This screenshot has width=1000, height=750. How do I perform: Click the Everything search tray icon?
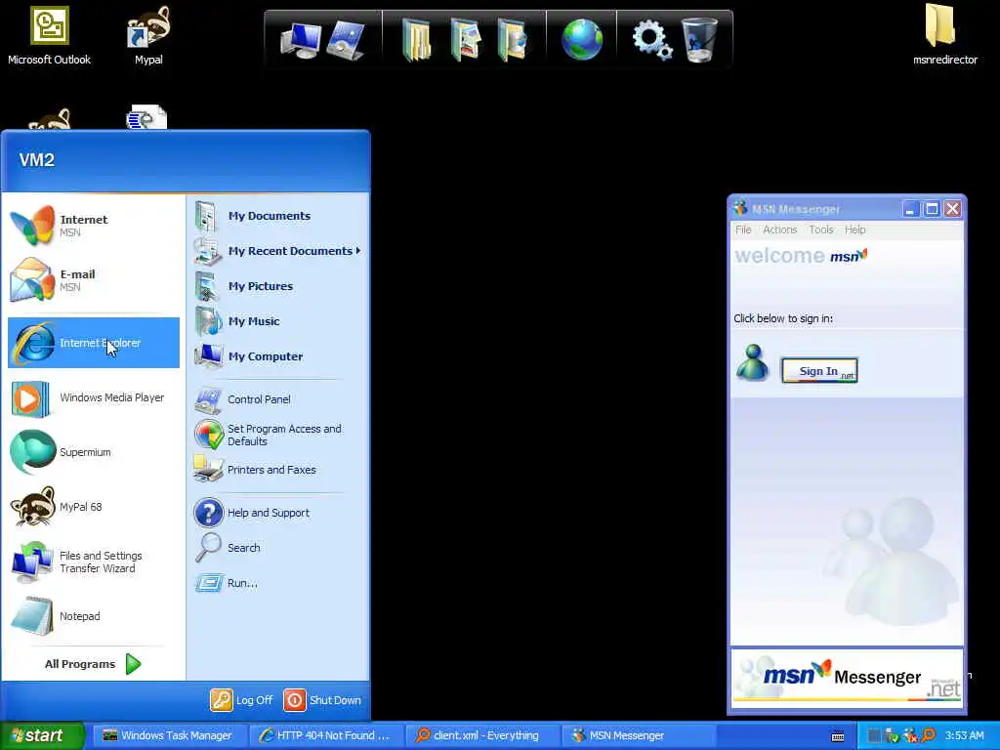928,735
